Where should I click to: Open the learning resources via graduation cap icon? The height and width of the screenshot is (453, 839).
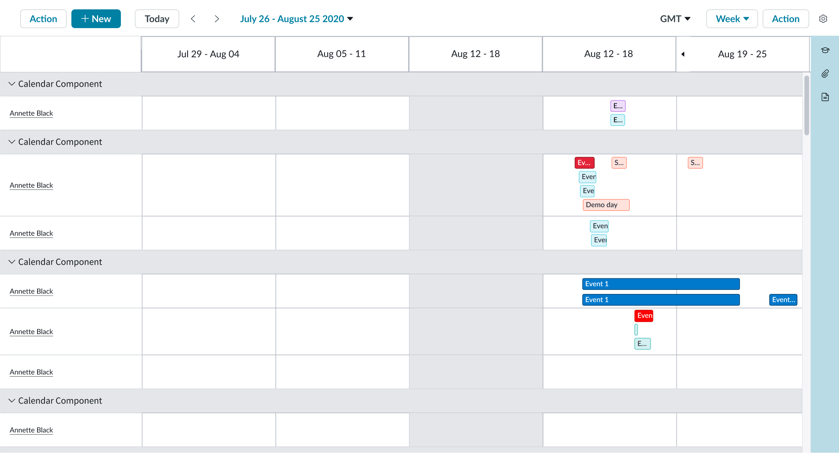pos(825,50)
